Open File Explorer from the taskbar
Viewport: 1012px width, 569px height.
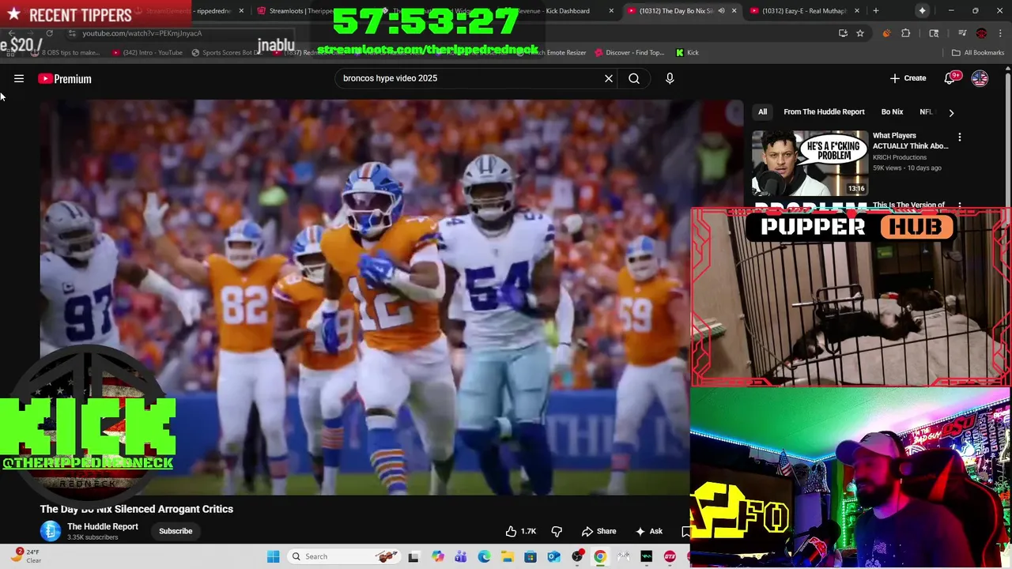click(507, 556)
